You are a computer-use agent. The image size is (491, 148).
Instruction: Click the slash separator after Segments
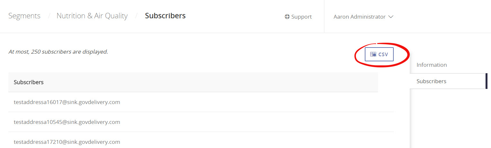(x=49, y=16)
